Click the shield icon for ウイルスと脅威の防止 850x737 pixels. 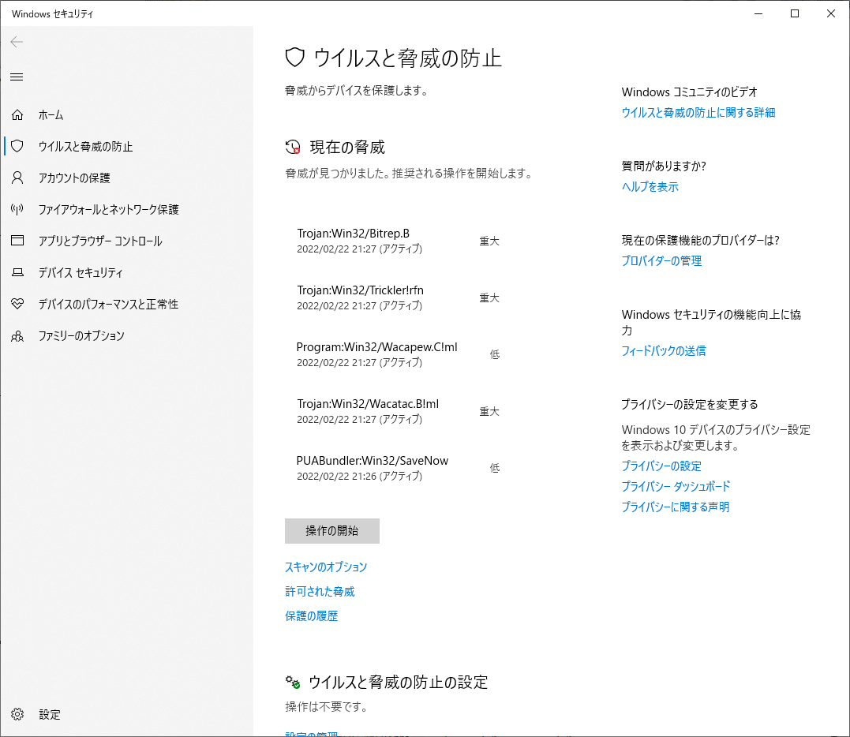(x=17, y=146)
